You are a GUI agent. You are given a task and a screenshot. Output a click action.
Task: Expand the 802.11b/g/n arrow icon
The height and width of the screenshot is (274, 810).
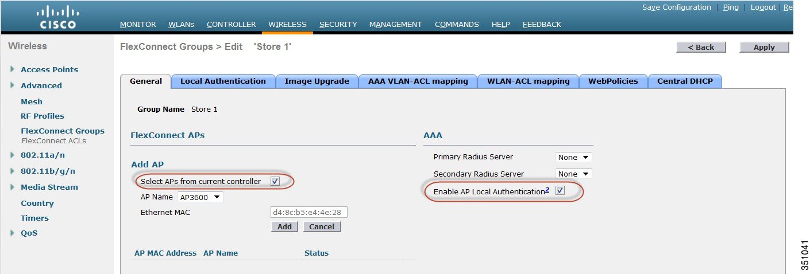click(x=13, y=171)
